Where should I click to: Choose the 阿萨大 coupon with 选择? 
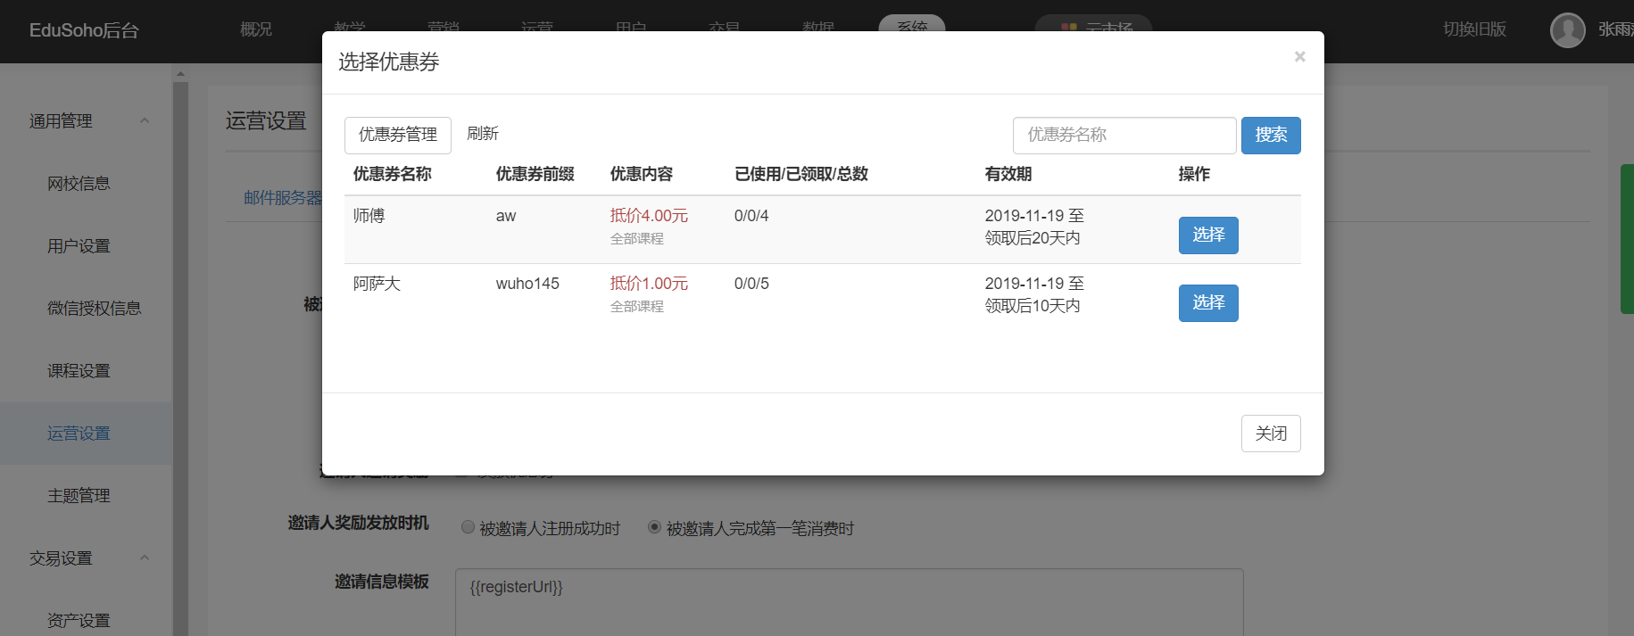coord(1207,303)
